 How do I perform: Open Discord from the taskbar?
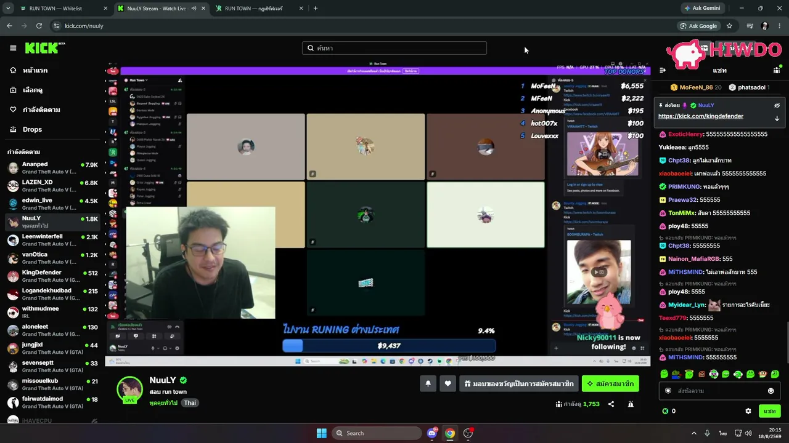coord(432,433)
